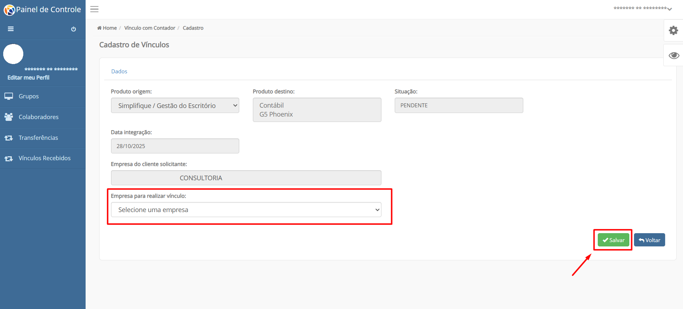
Task: Click the Situação PENDENTE field
Action: click(459, 106)
